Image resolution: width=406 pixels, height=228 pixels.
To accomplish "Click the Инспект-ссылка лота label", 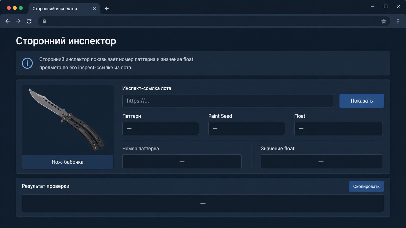I will (x=147, y=88).
